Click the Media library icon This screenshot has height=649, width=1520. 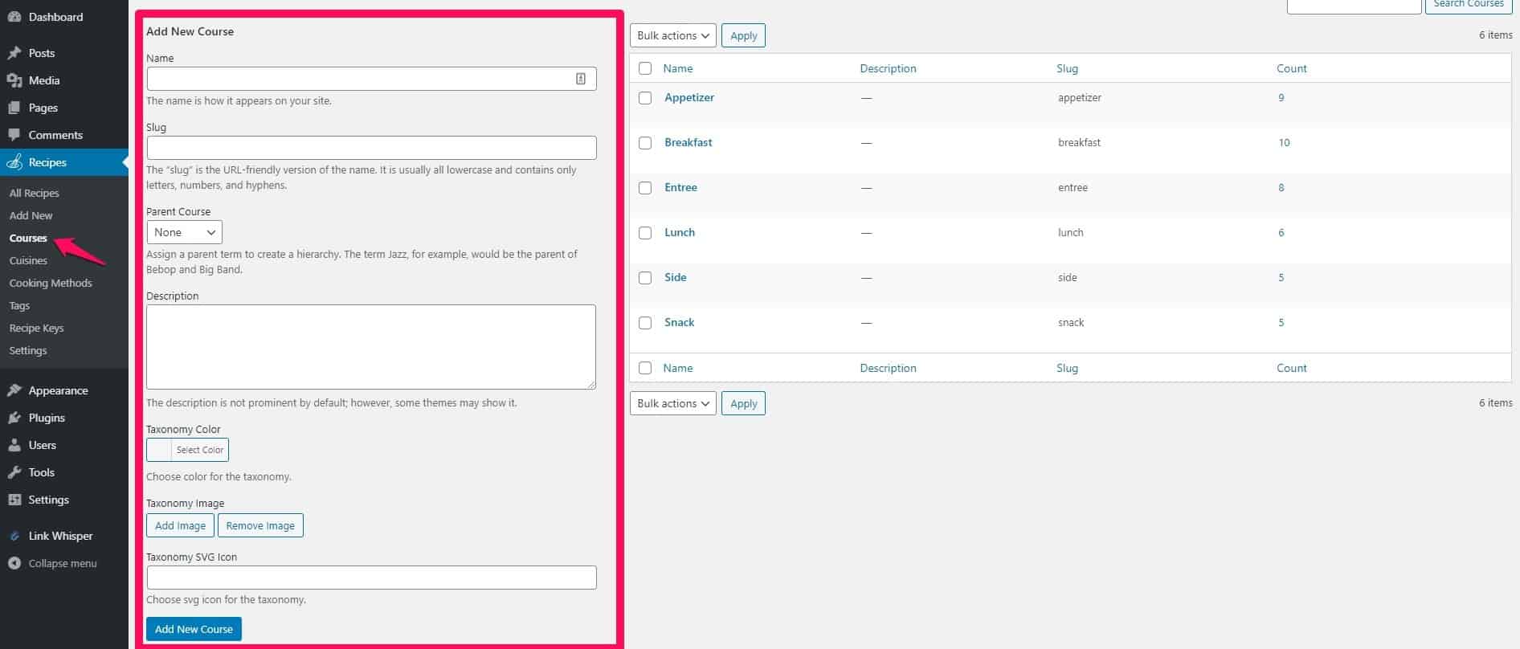14,80
